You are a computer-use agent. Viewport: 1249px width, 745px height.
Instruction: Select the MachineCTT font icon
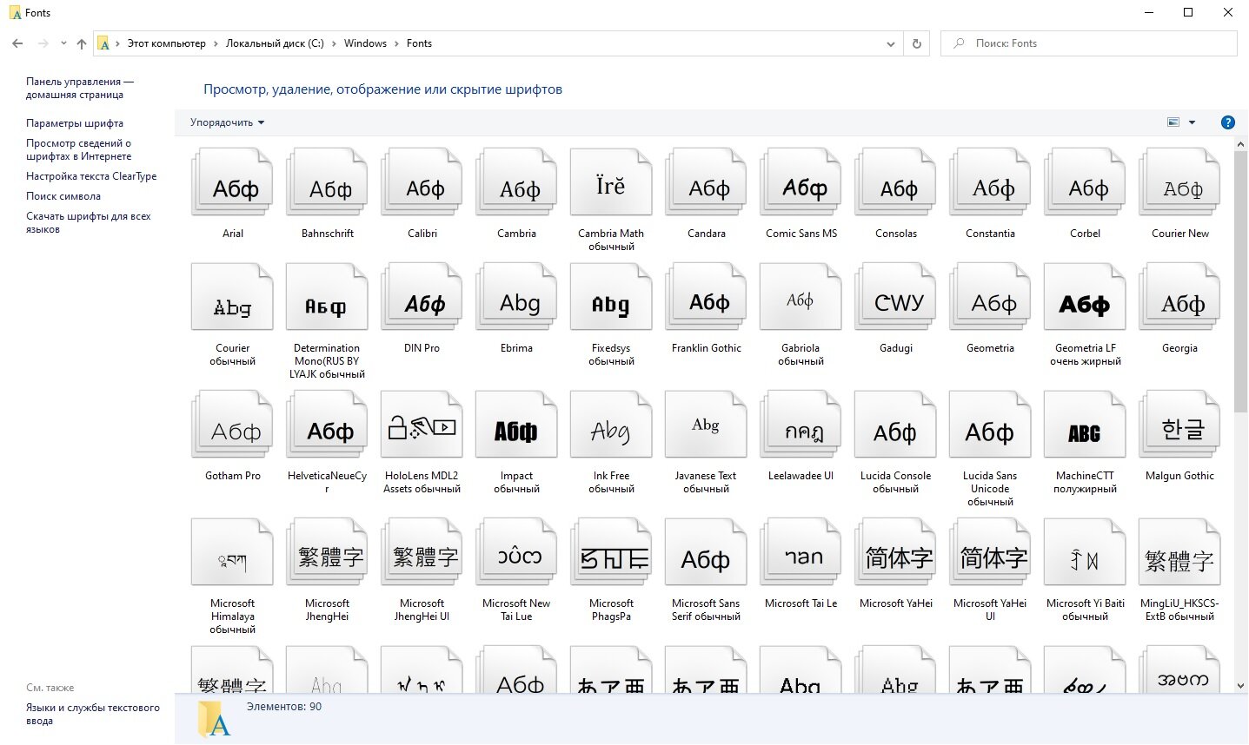[1085, 425]
